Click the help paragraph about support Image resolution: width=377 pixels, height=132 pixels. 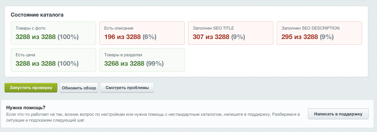(153, 117)
